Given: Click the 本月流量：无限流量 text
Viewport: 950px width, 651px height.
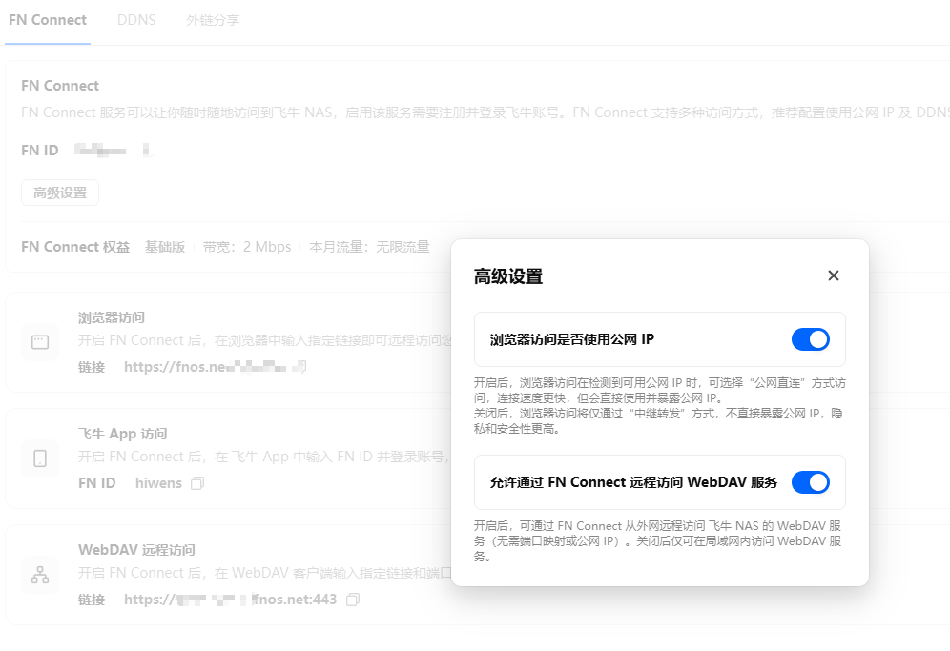Looking at the screenshot, I should pyautogui.click(x=369, y=247).
